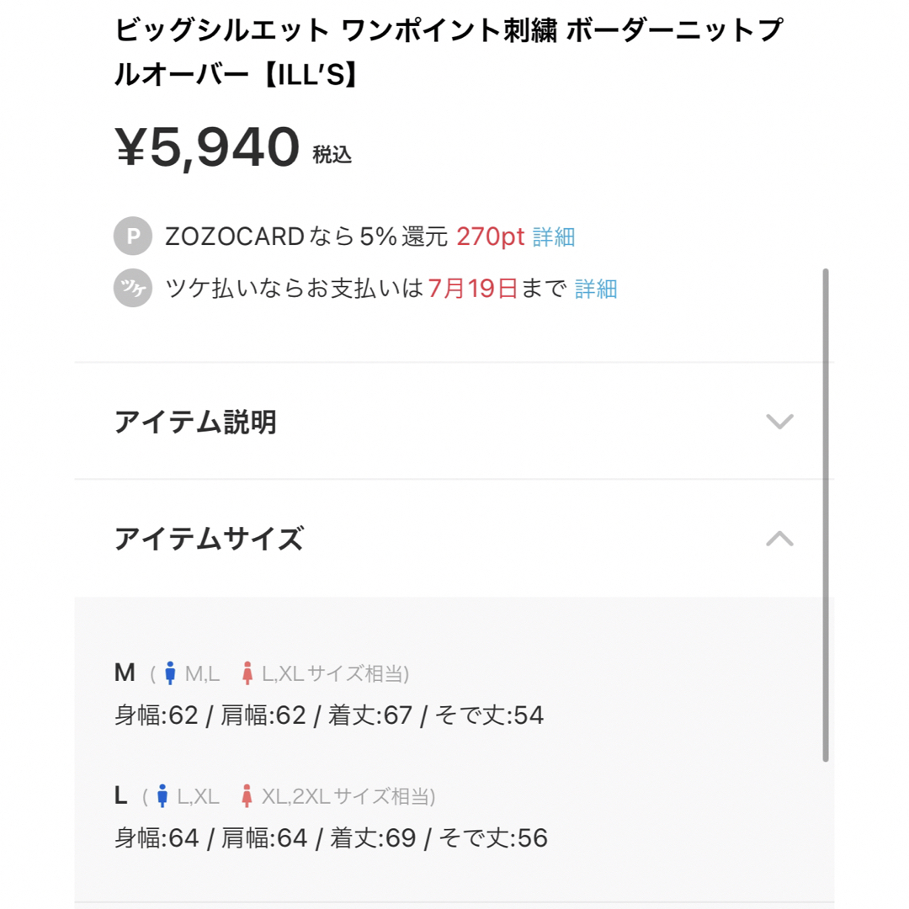Click the ツケ払い circular icon
The width and height of the screenshot is (909, 909).
coord(133,288)
